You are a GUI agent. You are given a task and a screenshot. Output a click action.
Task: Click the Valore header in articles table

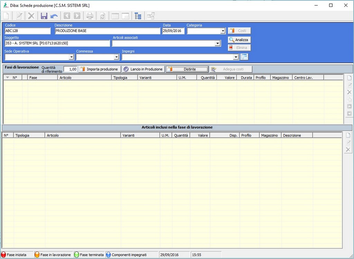tap(200, 135)
